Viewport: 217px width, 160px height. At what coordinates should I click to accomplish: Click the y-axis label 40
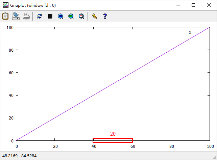click(11, 96)
